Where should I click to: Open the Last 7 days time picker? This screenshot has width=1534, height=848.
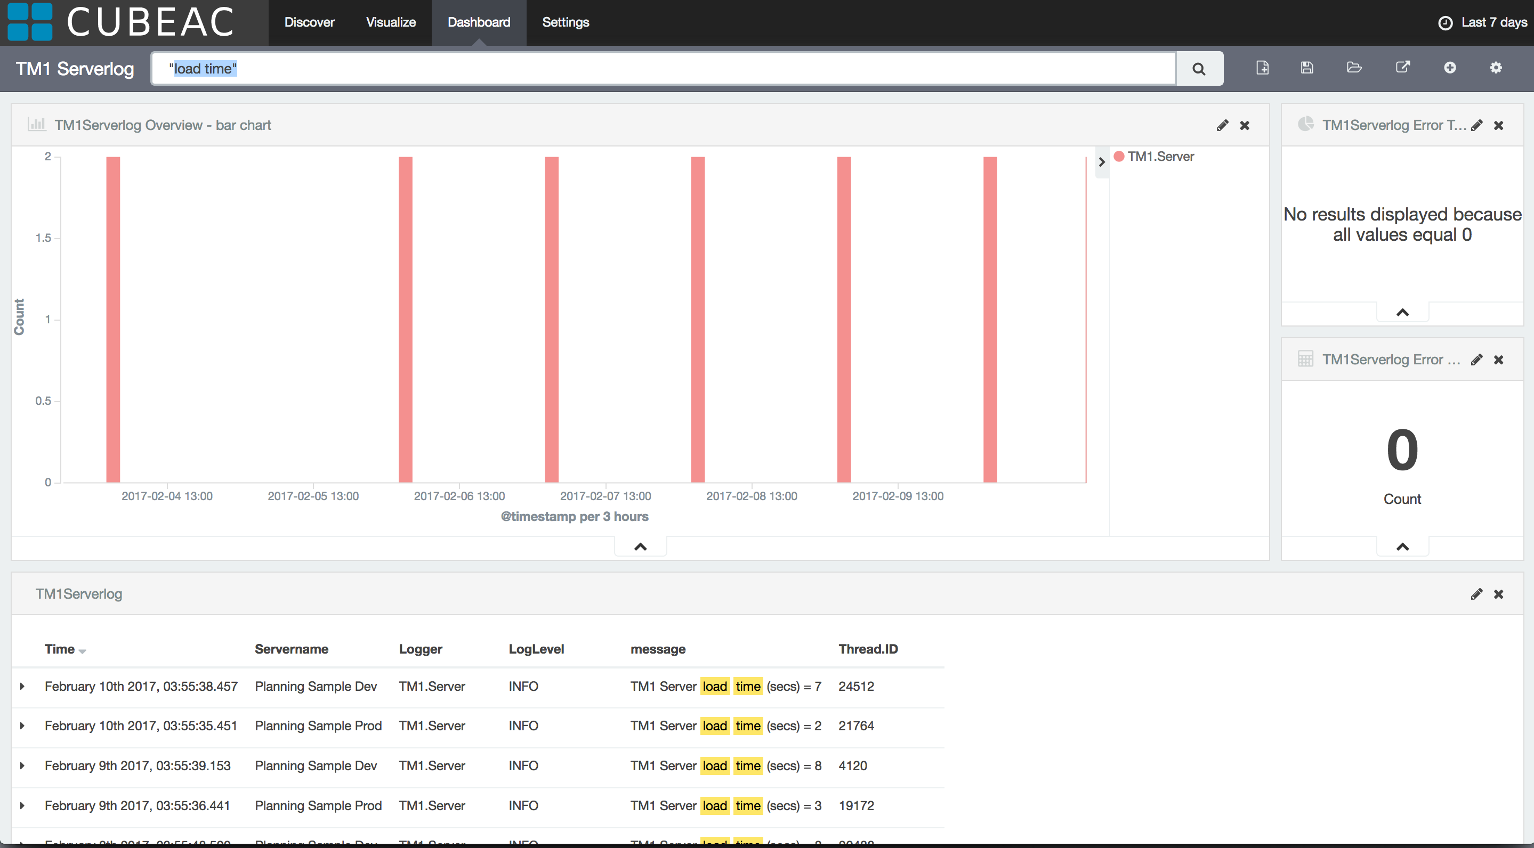click(x=1483, y=22)
